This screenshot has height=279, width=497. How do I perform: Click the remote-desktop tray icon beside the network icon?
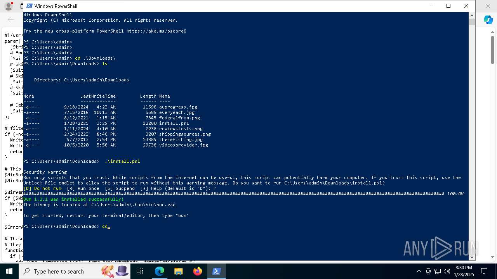pyautogui.click(x=428, y=271)
